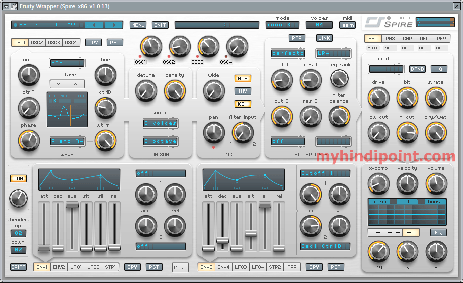Click the x-comp knob
Image resolution: width=463 pixels, height=283 pixels.
coord(378,184)
